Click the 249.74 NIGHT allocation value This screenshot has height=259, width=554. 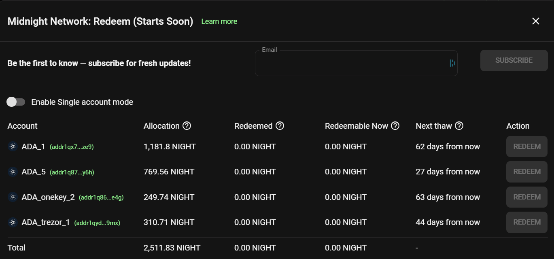click(169, 197)
